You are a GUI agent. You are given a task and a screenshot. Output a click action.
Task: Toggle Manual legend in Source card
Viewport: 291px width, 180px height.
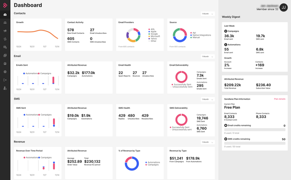tap(195, 38)
